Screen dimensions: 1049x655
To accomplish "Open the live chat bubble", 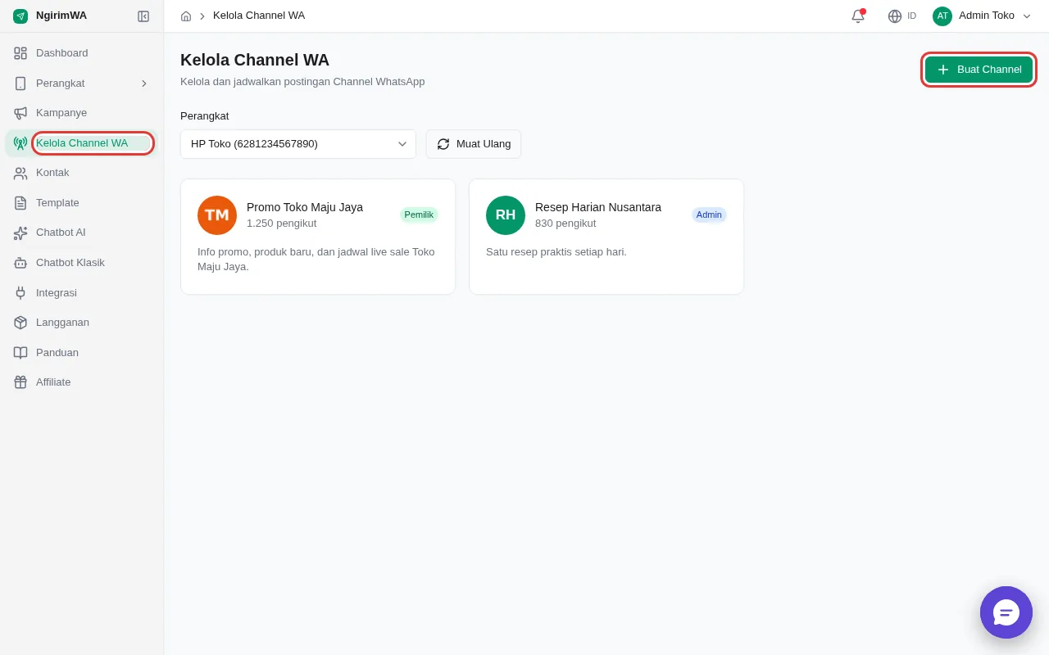I will coord(1006,612).
